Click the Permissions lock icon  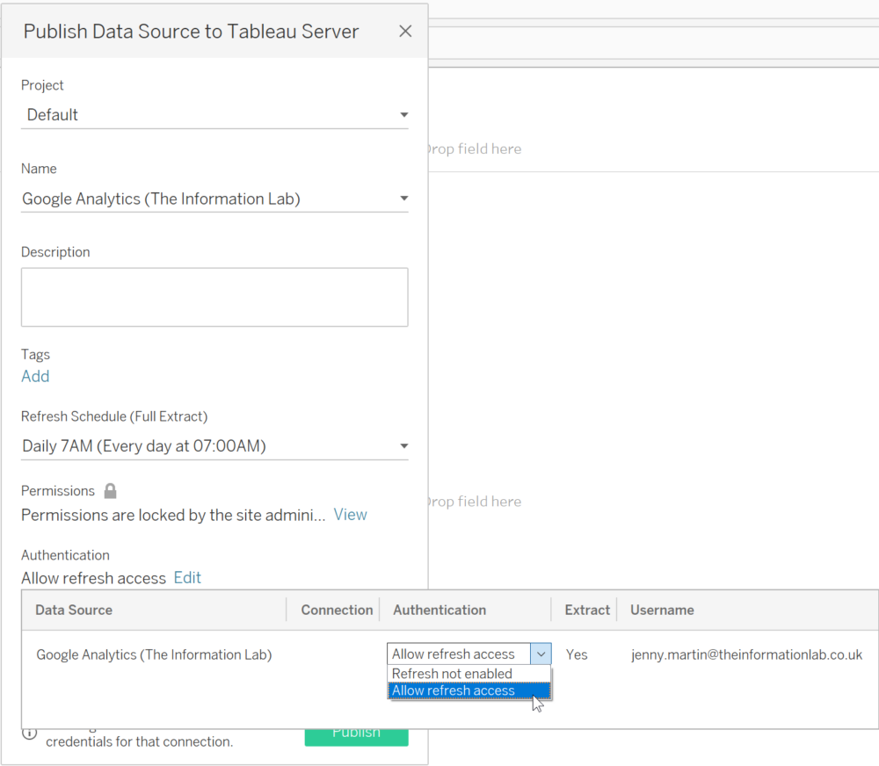tap(111, 491)
